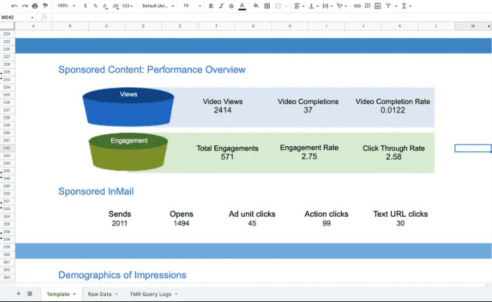Open the 100% zoom dropdown
Image resolution: width=492 pixels, height=302 pixels.
[66, 6]
